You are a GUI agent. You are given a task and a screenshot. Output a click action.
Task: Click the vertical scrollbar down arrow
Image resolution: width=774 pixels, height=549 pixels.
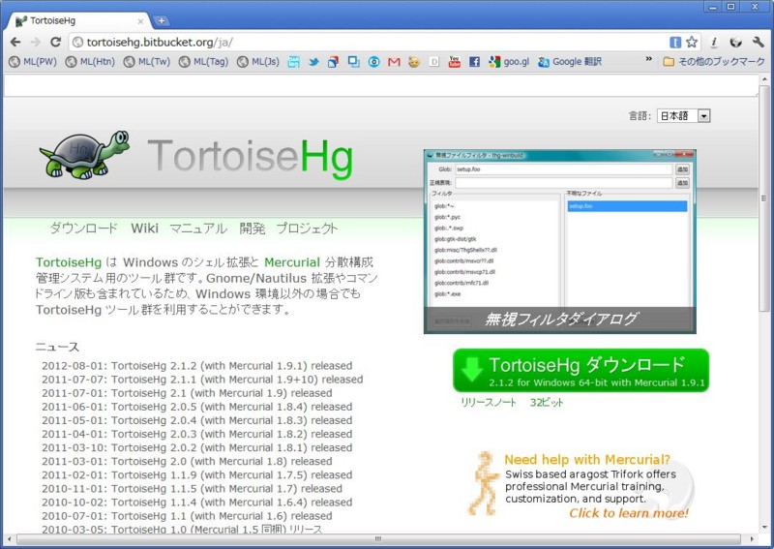(x=764, y=528)
